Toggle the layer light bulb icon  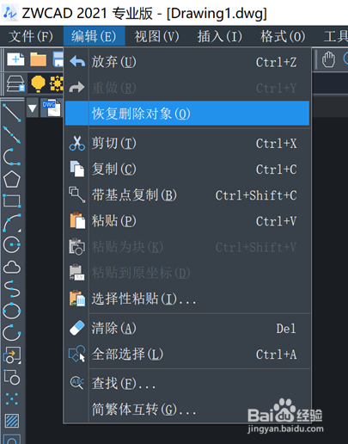click(38, 83)
